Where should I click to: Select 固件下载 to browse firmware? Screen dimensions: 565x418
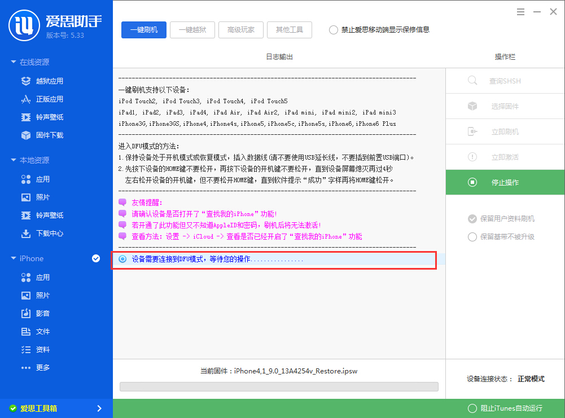click(41, 135)
